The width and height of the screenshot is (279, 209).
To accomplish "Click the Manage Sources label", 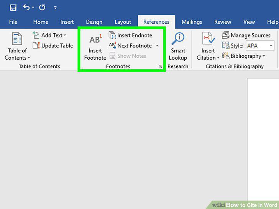I will [251, 35].
